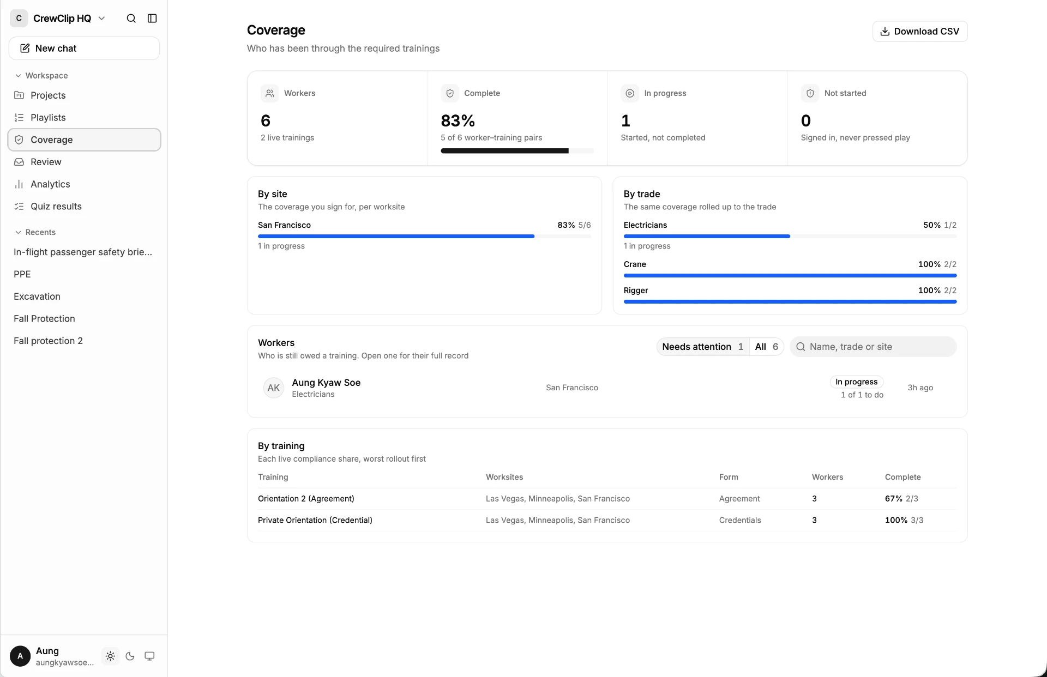Open recent In-flight passenger safety briefing
The width and height of the screenshot is (1047, 677).
[x=83, y=252]
